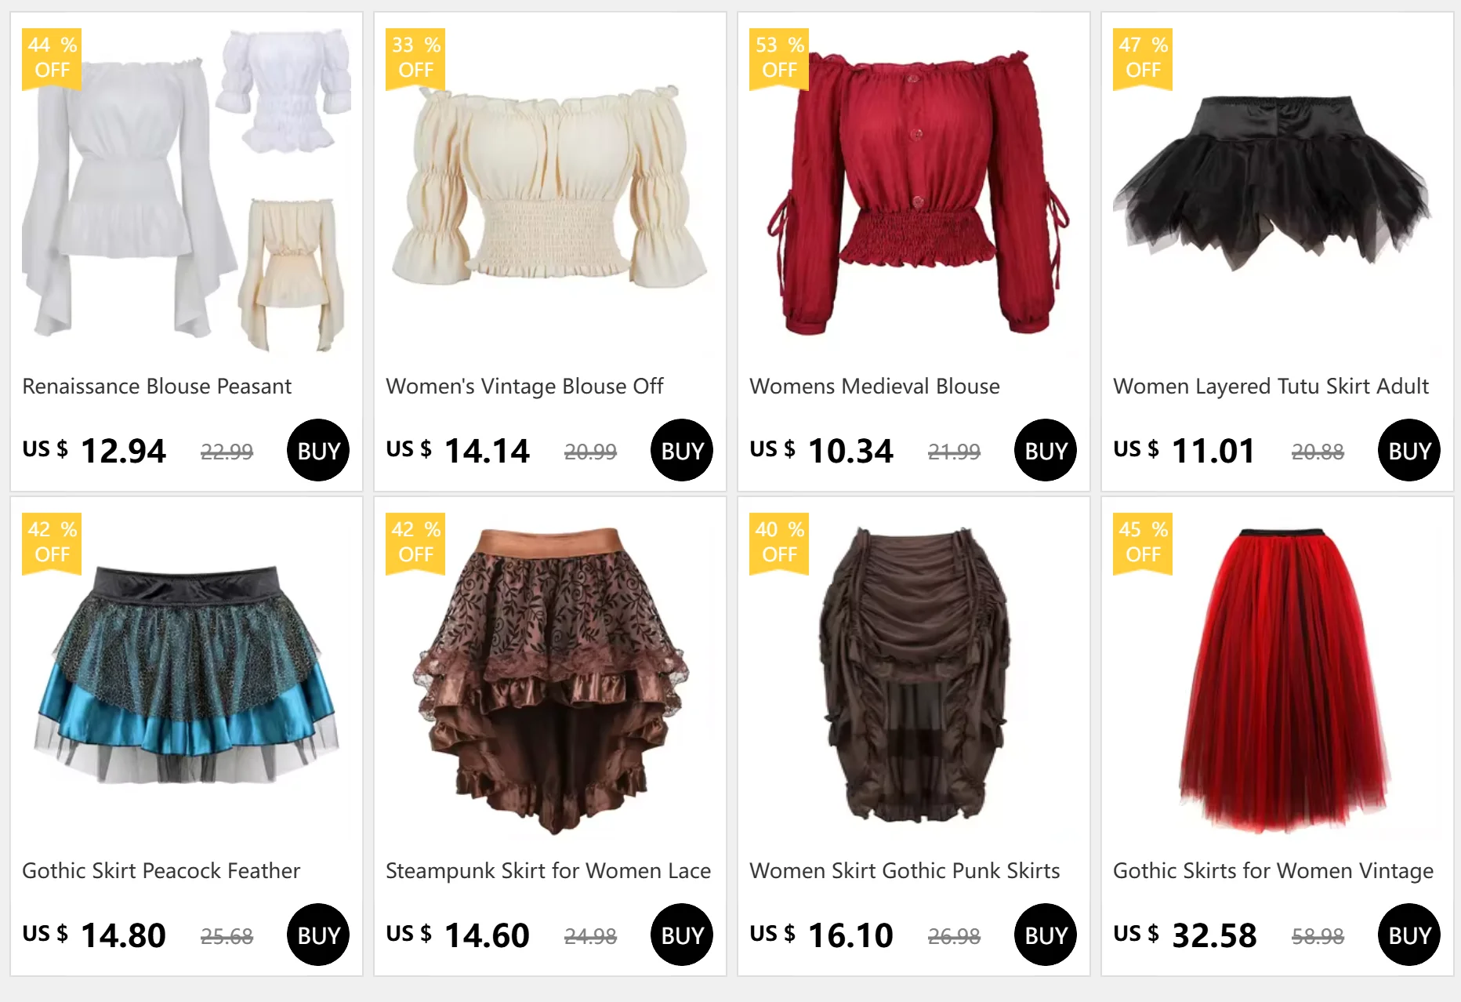Open the white Renaissance blouse product image
Image resolution: width=1461 pixels, height=1002 pixels.
187,190
